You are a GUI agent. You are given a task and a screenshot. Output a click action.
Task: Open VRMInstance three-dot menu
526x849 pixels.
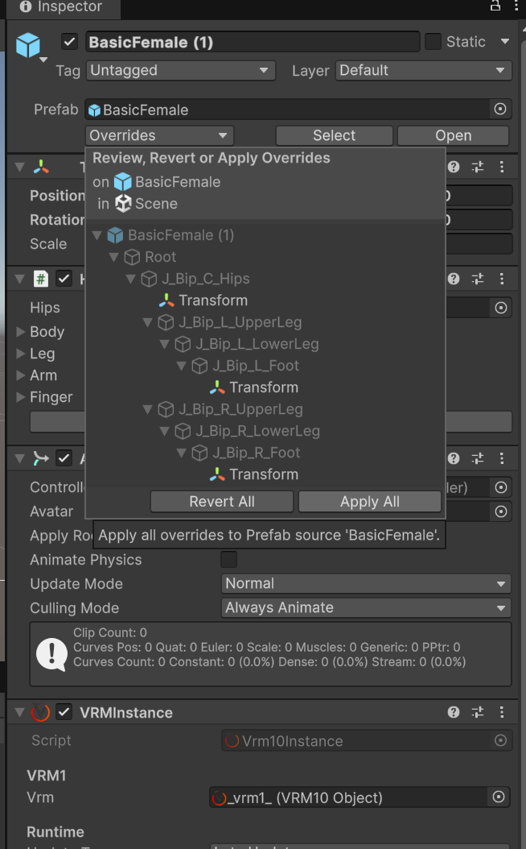pos(502,712)
